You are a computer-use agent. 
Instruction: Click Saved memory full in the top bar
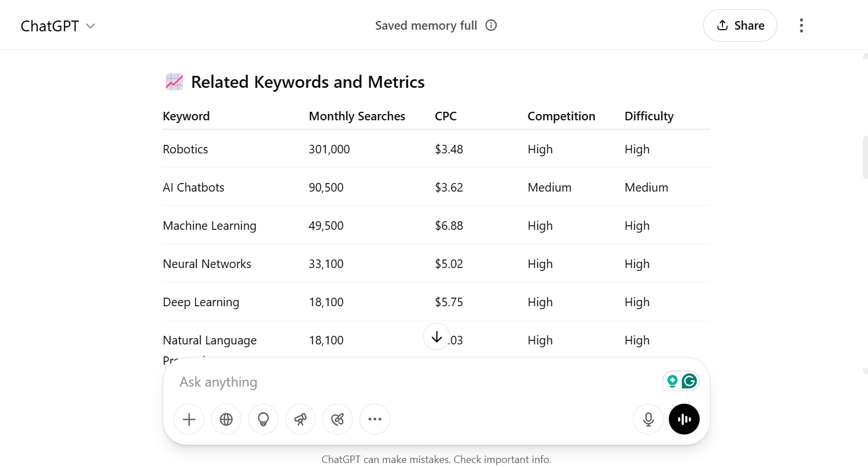point(426,25)
